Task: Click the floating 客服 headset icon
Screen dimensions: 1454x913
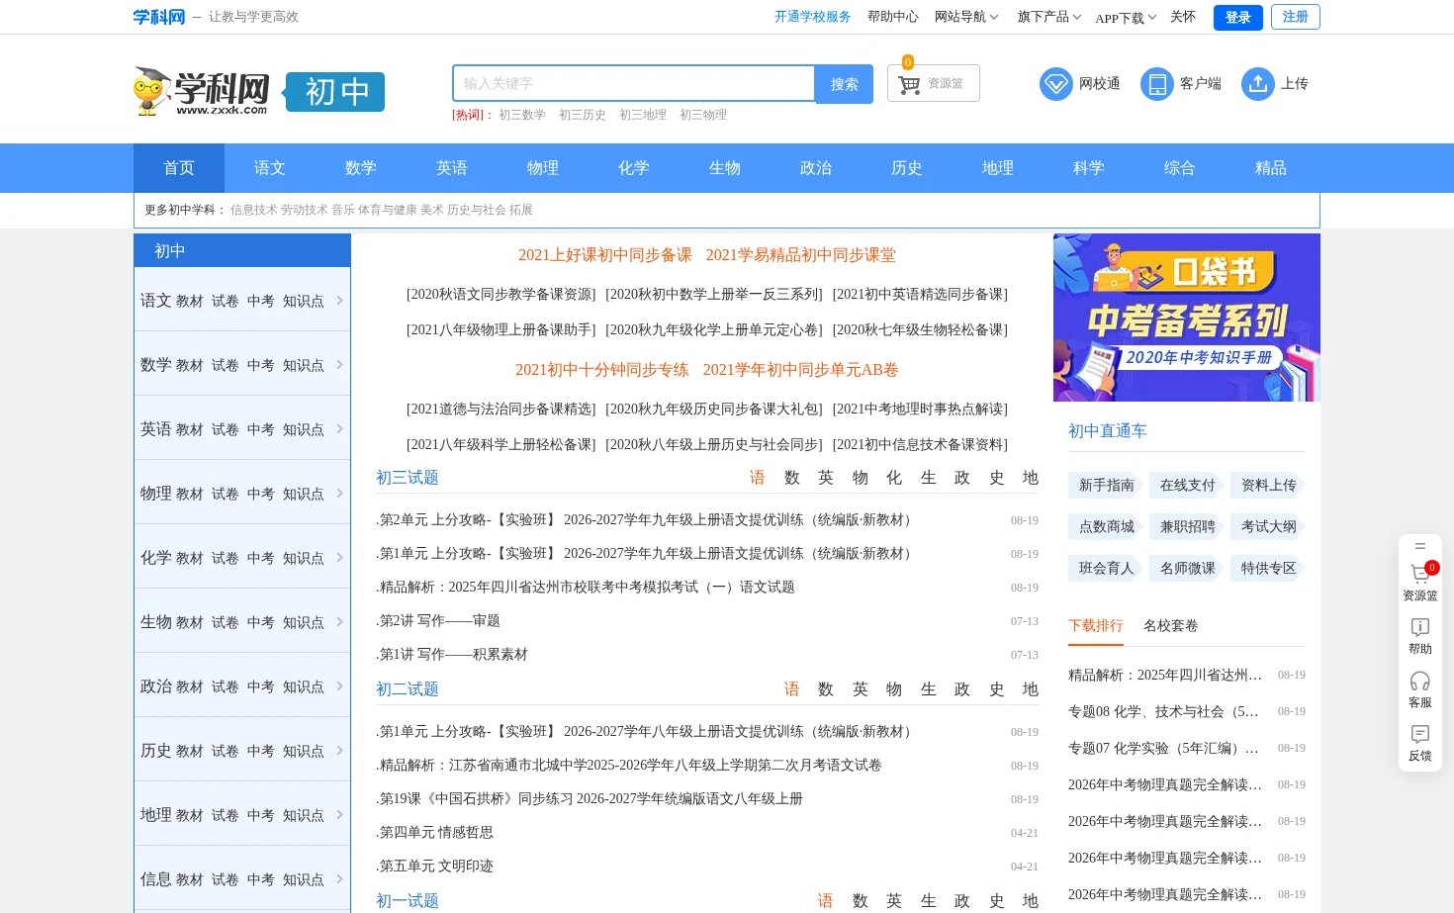Action: click(1420, 681)
